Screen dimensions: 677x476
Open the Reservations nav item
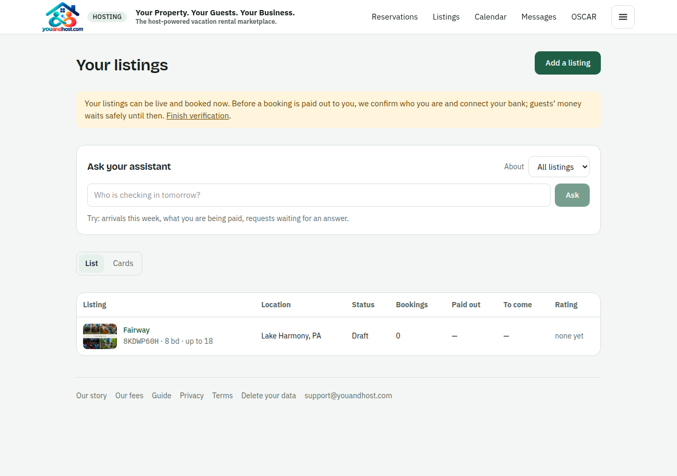395,17
